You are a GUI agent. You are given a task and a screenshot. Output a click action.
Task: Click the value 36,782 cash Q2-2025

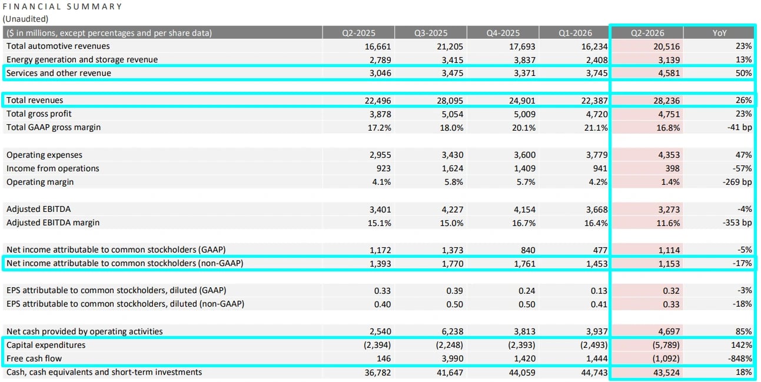point(378,372)
